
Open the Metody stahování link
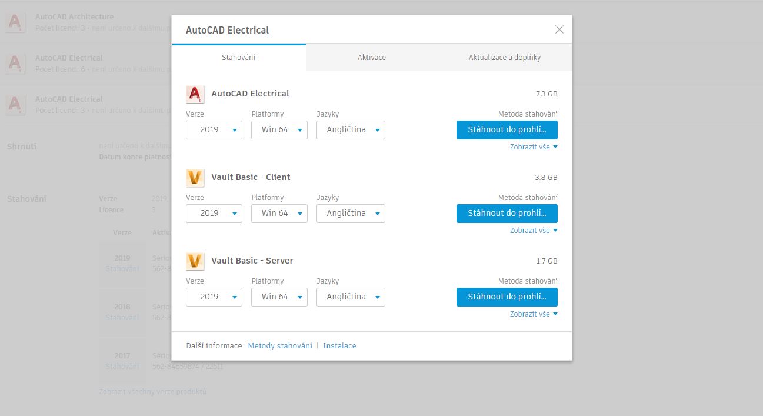click(280, 346)
